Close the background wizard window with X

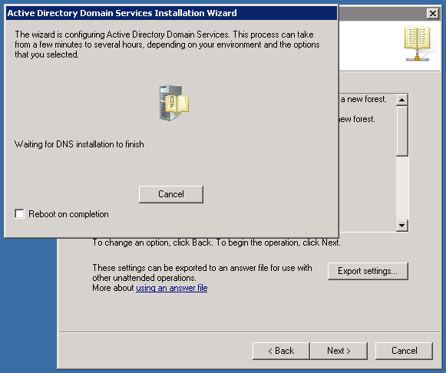433,13
